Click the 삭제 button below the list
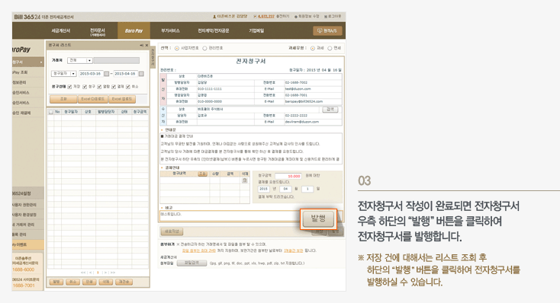Image resolution: width=560 pixels, height=303 pixels. (106, 282)
